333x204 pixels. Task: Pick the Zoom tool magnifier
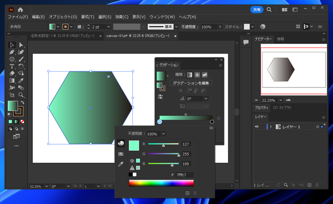[x=21, y=95]
